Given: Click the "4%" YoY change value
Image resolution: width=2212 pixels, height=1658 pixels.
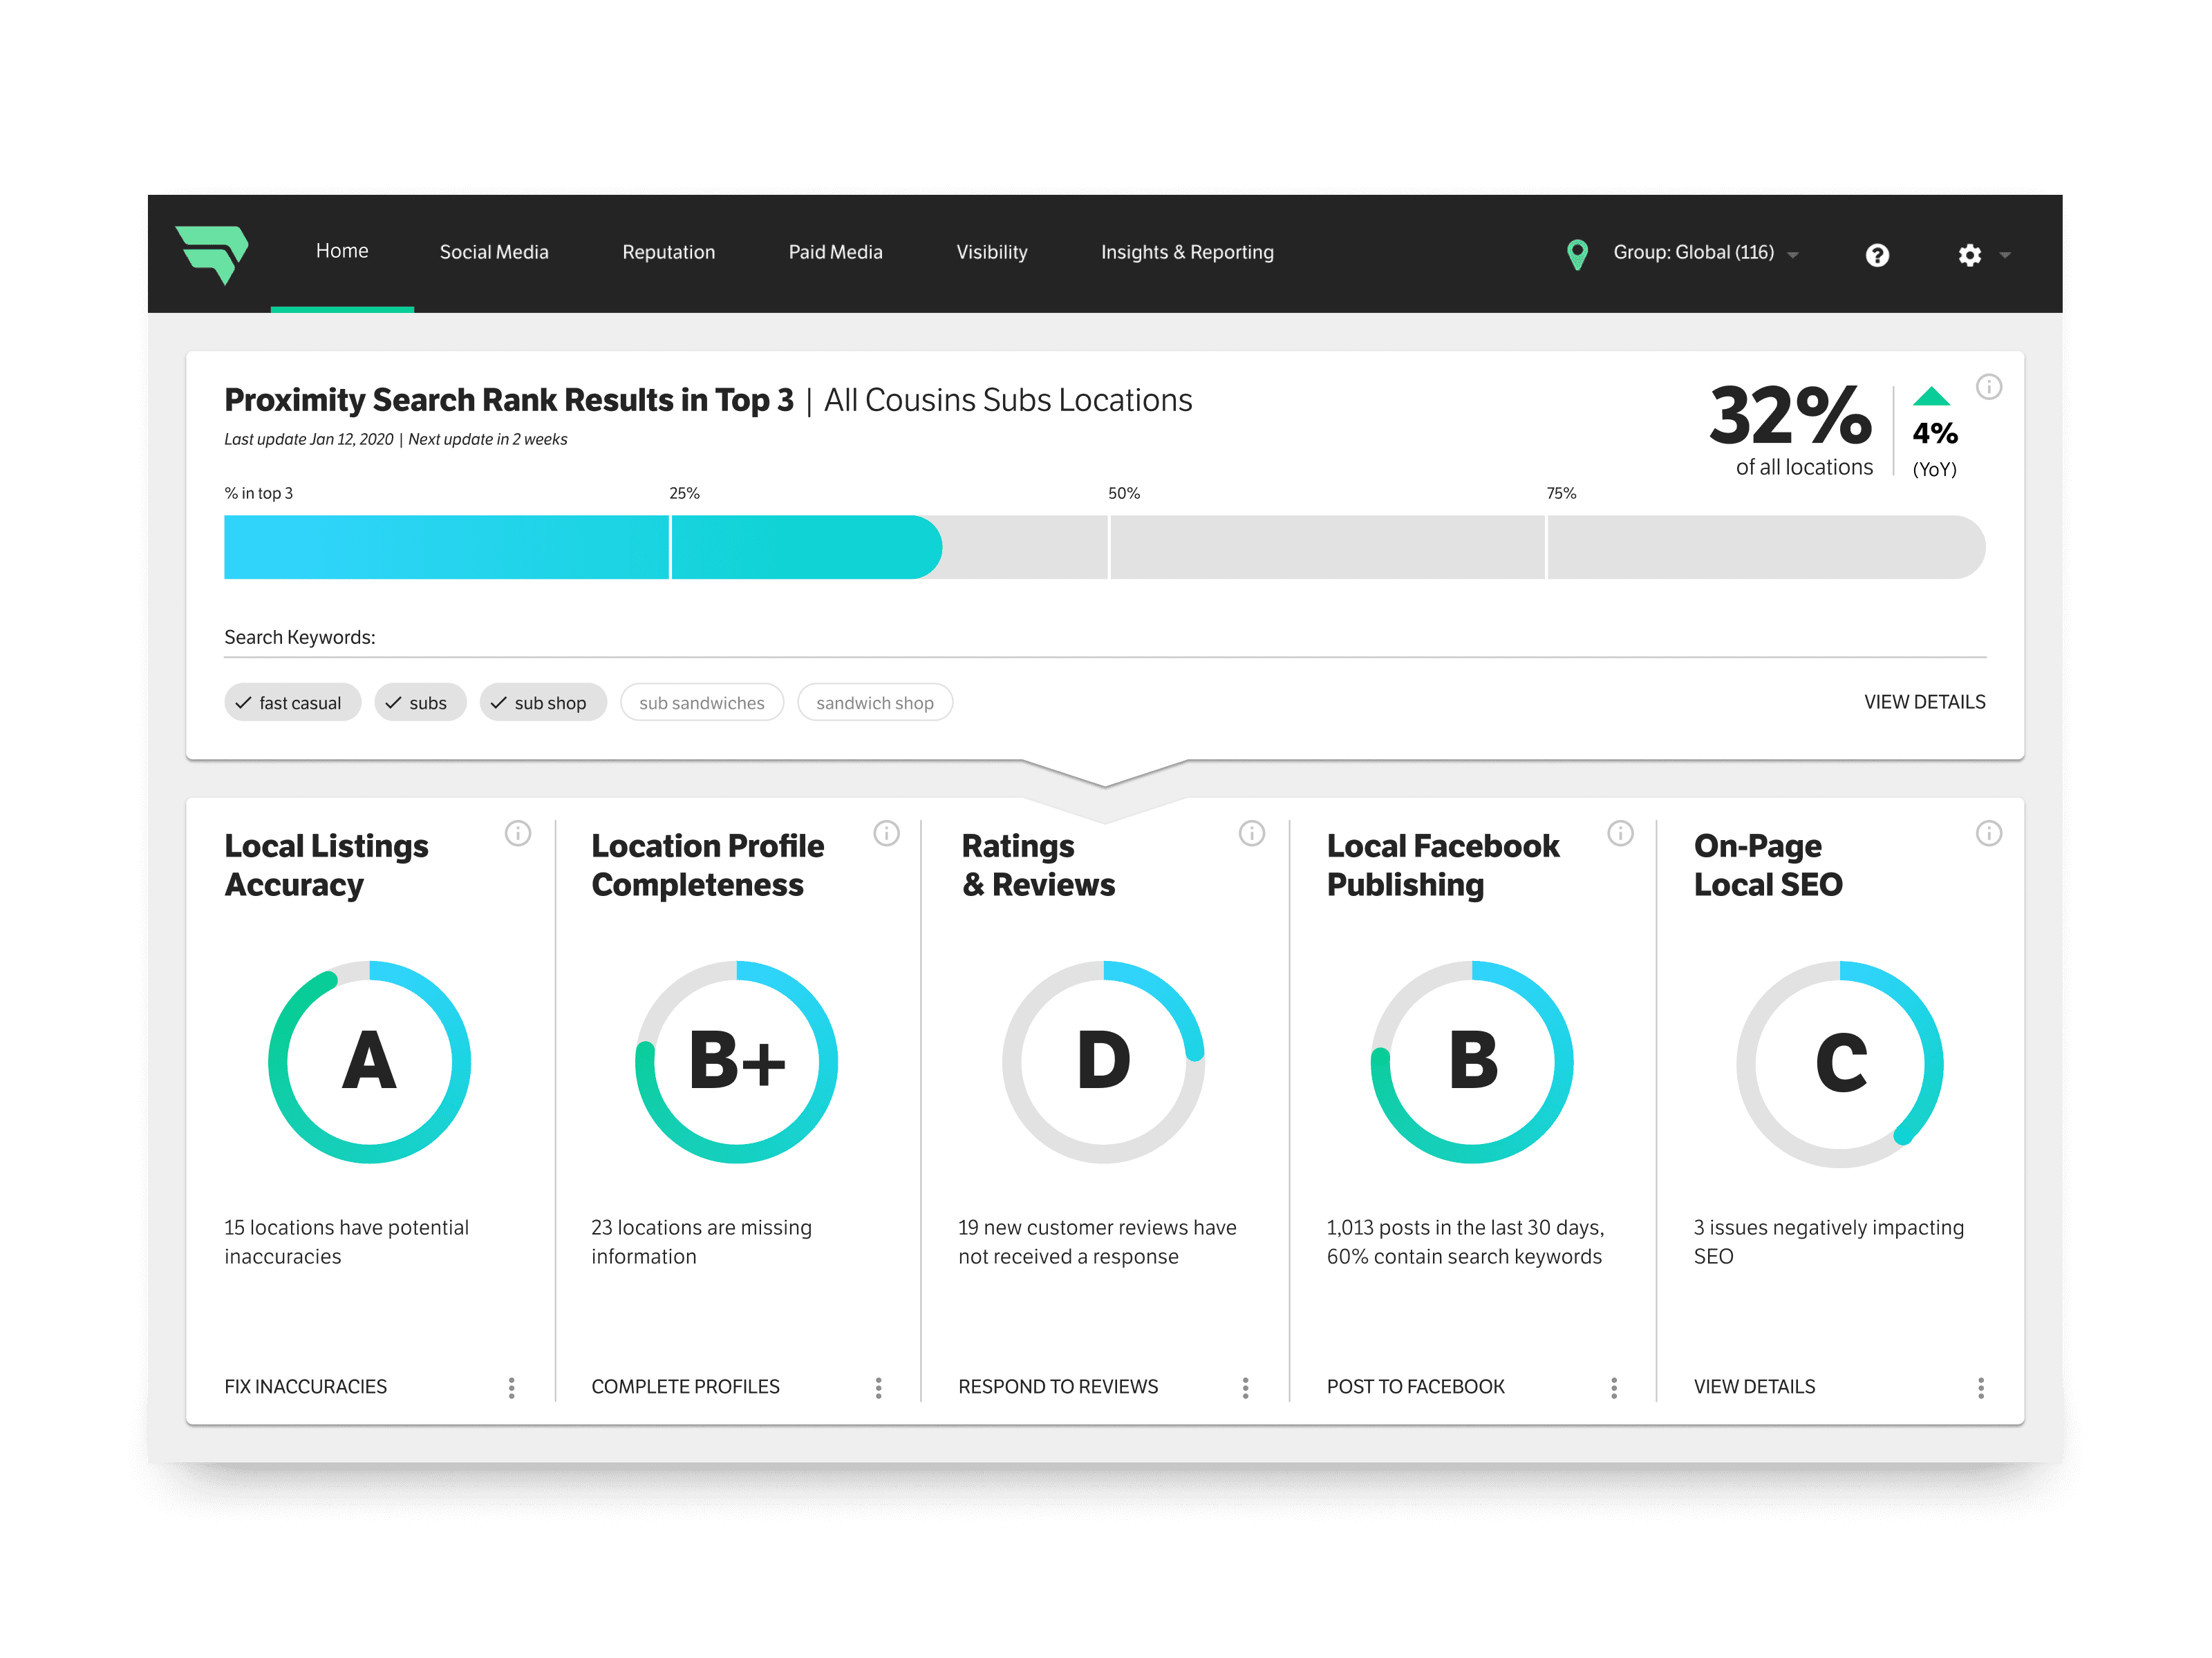Looking at the screenshot, I should [1935, 432].
